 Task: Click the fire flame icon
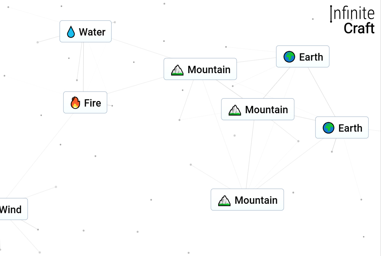(x=75, y=103)
